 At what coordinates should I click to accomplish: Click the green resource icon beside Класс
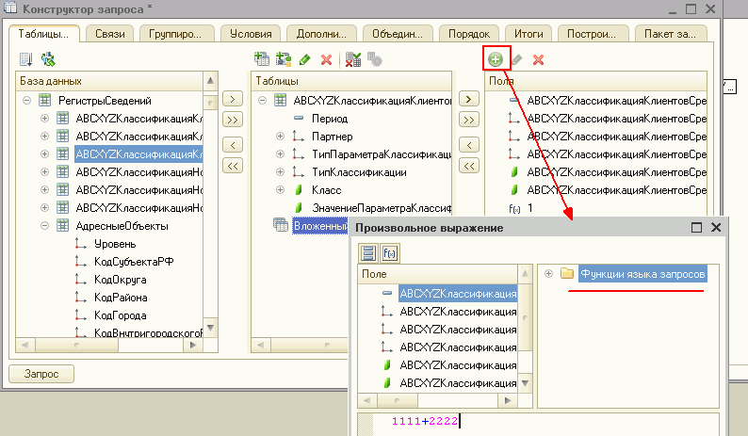(299, 190)
